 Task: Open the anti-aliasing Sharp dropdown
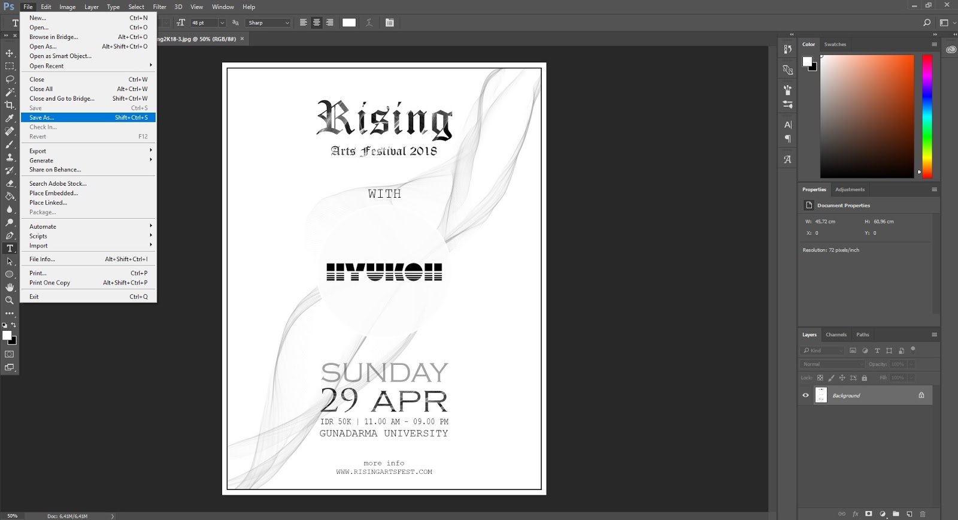click(x=268, y=23)
